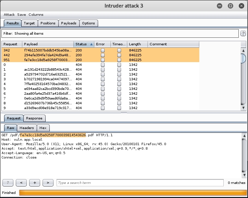The image size is (248, 198).
Task: Open the Attack menu
Action: pos(9,15)
